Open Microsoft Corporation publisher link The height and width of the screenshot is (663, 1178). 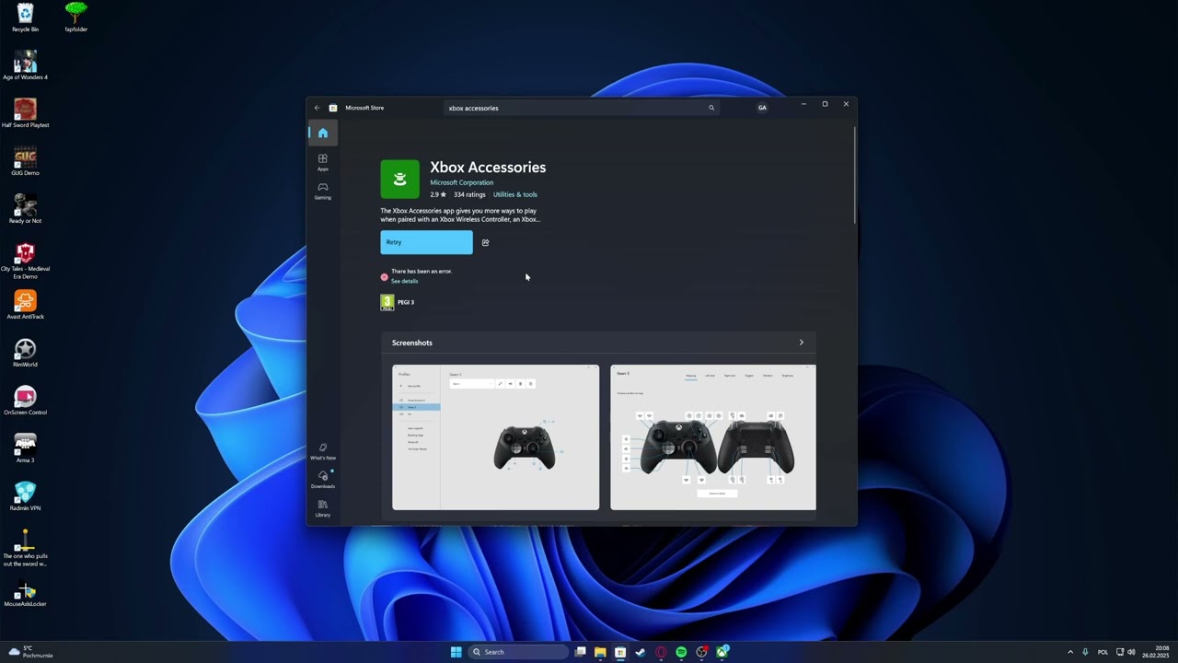click(x=461, y=182)
